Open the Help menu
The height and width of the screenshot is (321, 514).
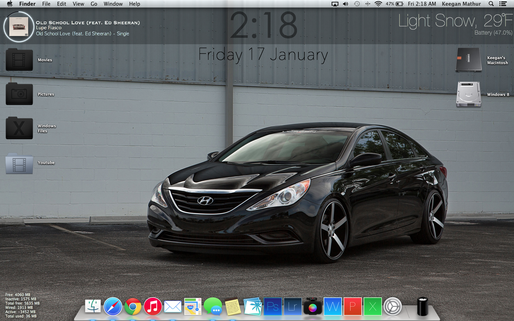pos(135,4)
